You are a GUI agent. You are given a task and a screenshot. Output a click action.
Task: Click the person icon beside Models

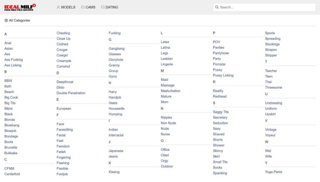tap(58, 7)
